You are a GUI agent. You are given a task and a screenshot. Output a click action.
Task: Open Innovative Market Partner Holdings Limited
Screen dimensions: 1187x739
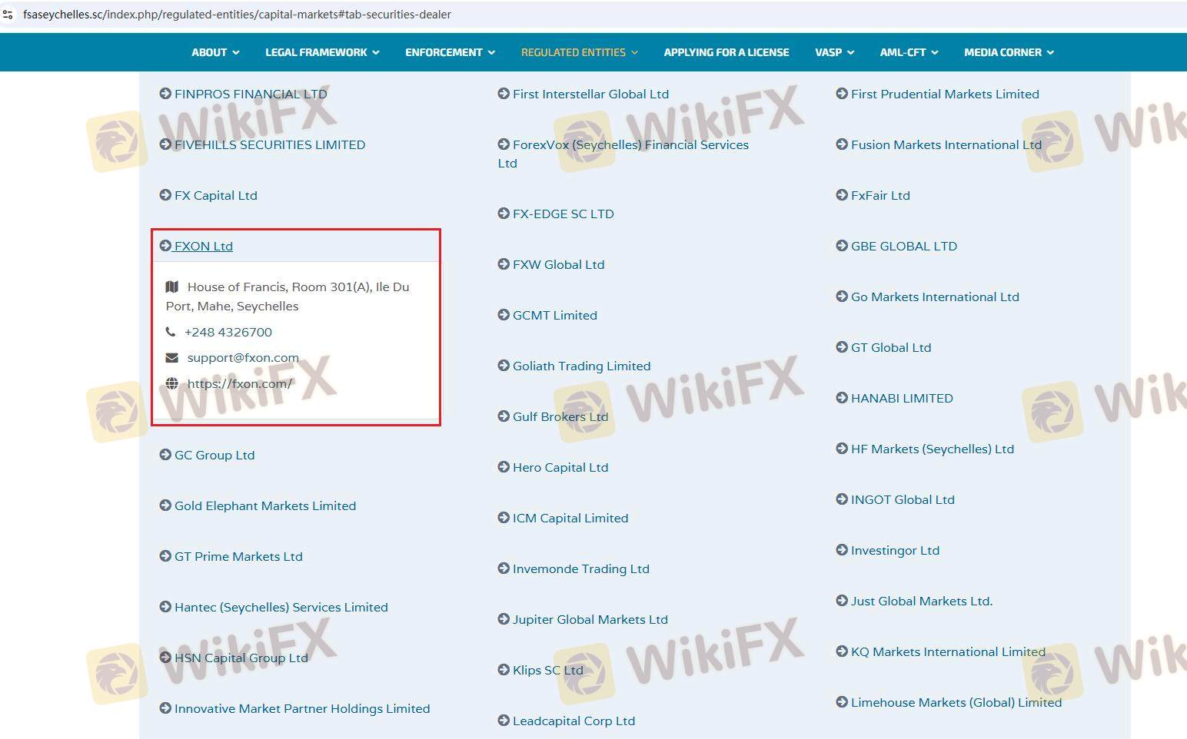point(294,708)
